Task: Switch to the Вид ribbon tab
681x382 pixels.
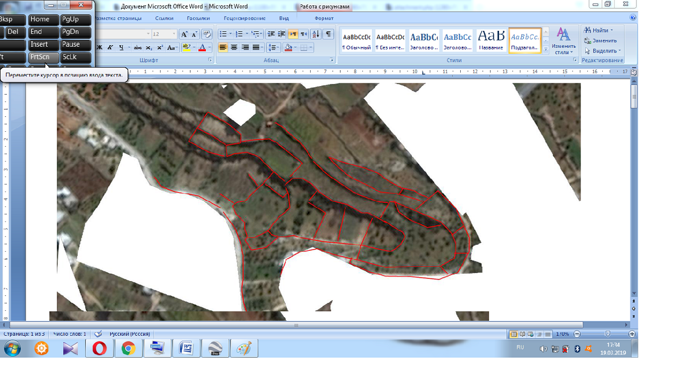Action: point(284,18)
